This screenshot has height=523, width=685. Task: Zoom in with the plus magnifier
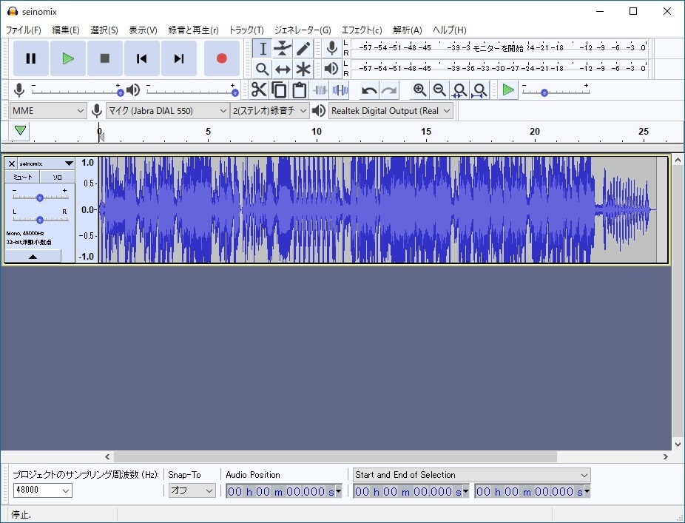(420, 90)
